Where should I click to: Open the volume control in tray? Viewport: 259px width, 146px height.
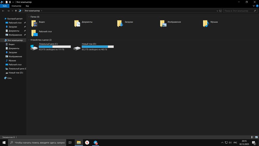coord(230,143)
